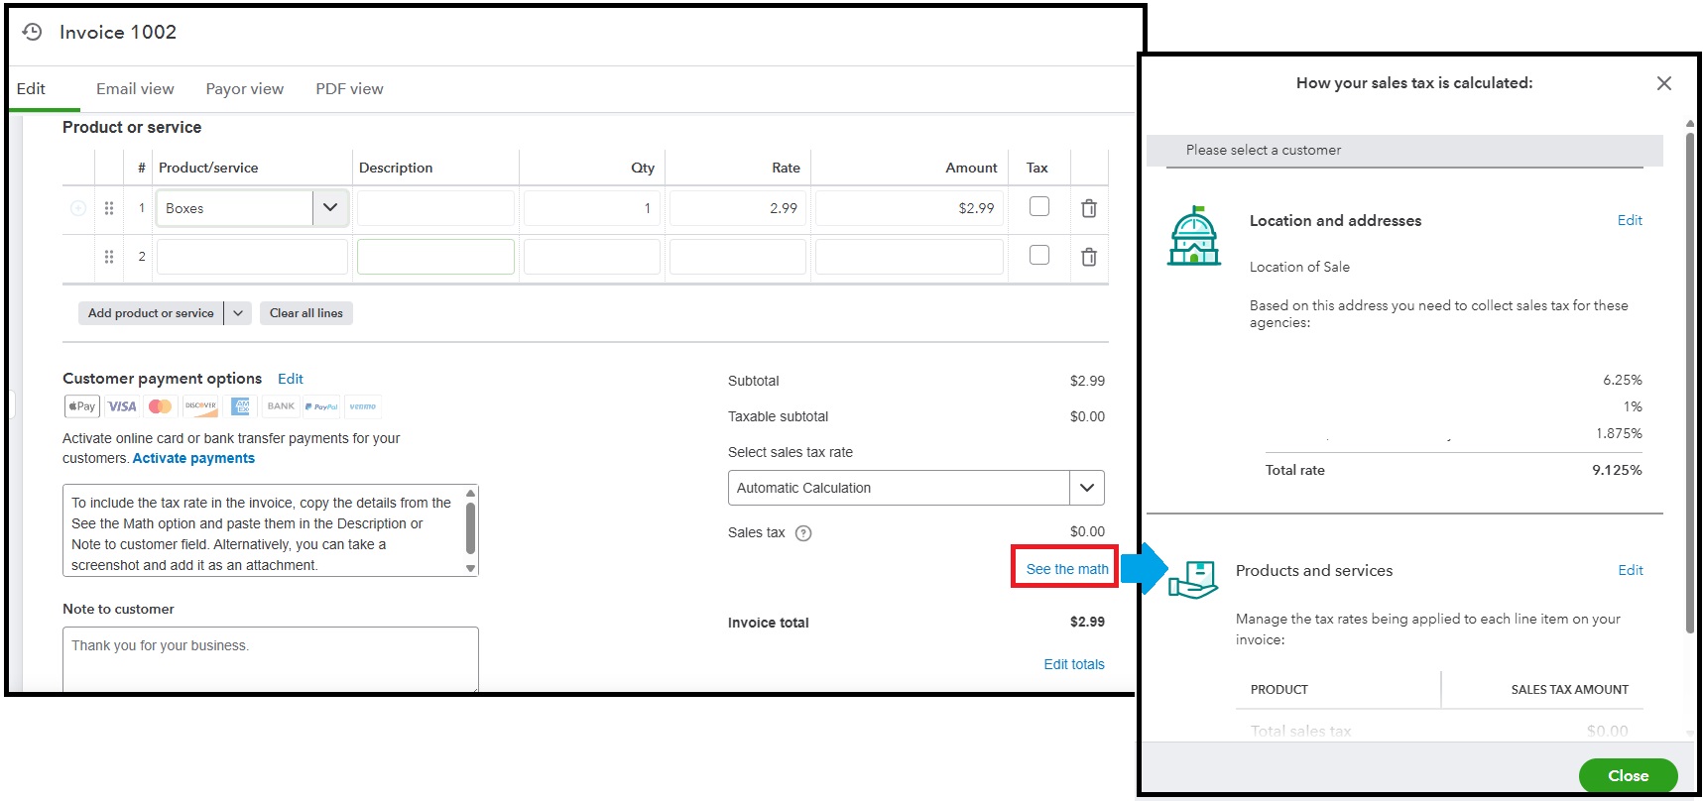Viewport: 1703px width, 801px height.
Task: Click the Qty field on line 2
Action: click(x=591, y=257)
